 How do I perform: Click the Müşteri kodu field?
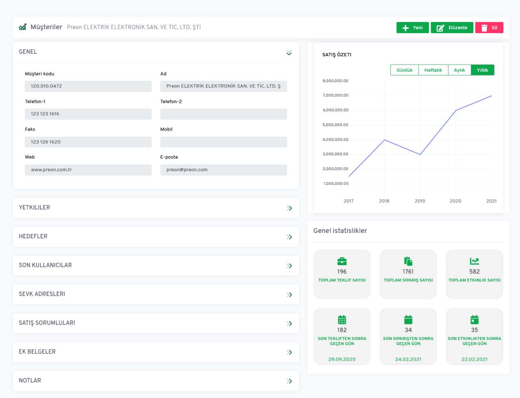88,86
